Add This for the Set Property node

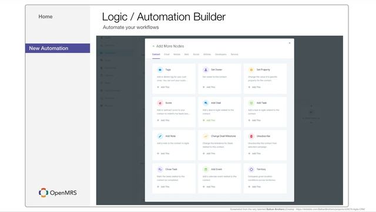click(254, 87)
